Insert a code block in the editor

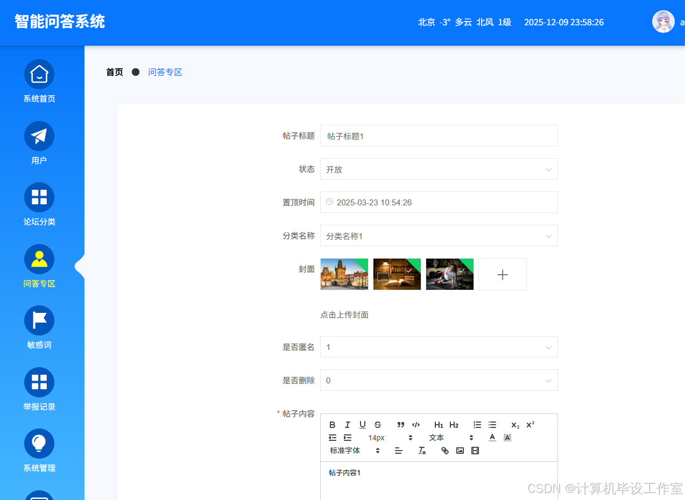click(x=415, y=425)
